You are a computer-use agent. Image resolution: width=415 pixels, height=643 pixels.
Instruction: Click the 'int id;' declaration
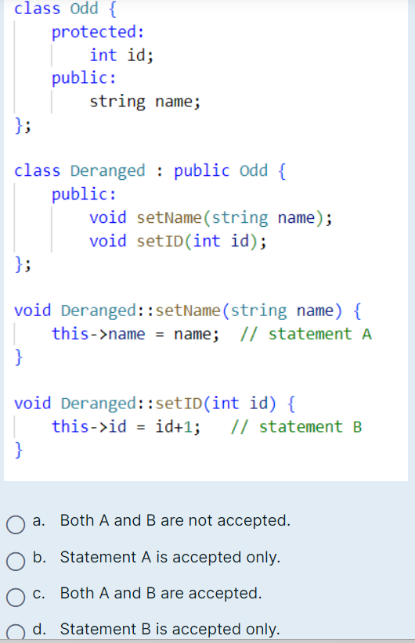click(121, 55)
